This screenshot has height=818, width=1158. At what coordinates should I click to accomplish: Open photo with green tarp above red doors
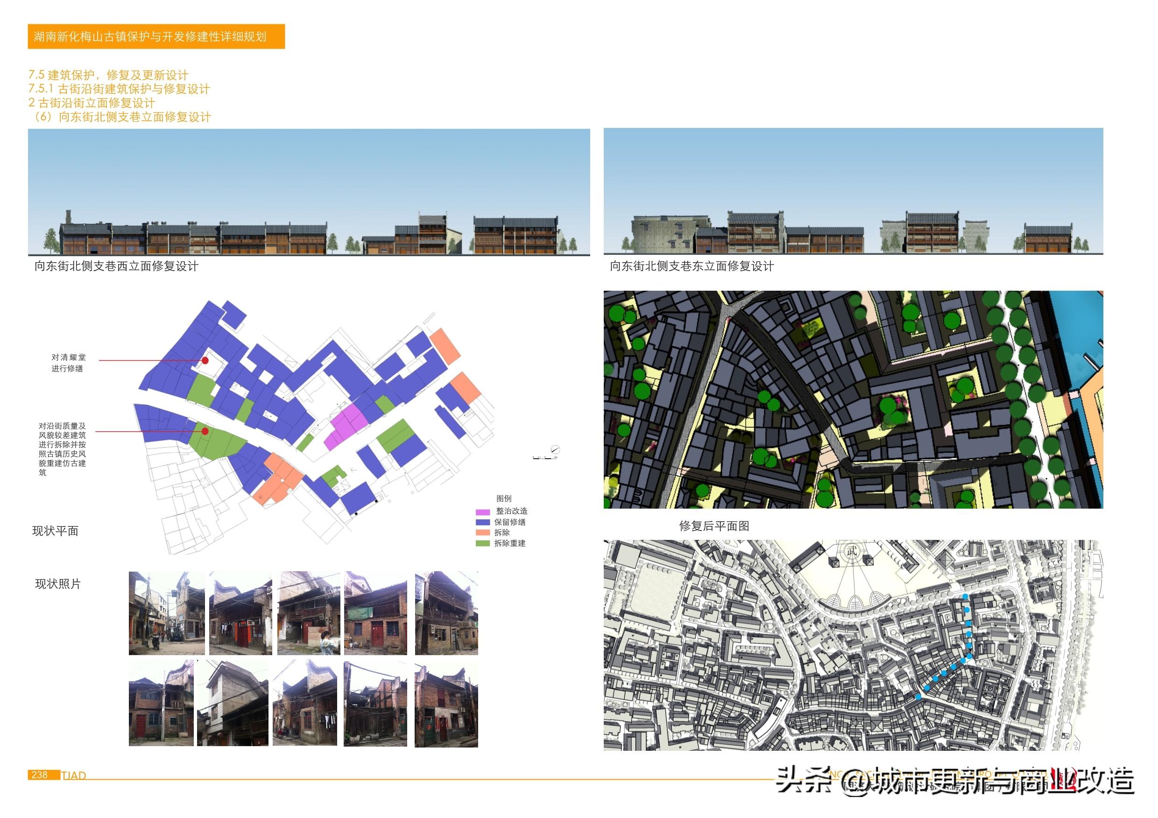(375, 613)
